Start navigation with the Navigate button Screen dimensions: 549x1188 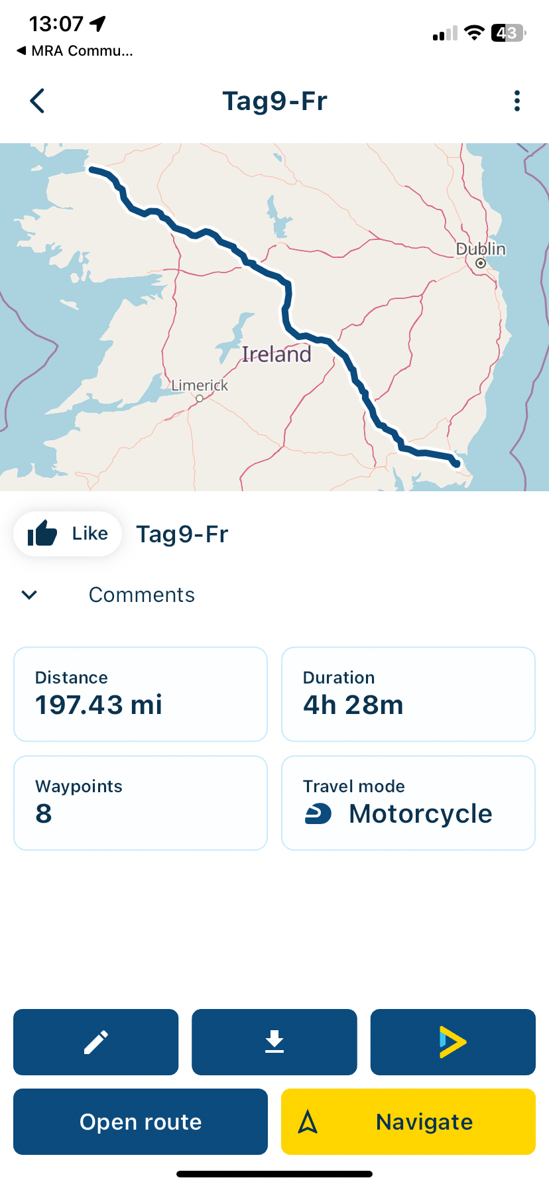click(x=408, y=1122)
